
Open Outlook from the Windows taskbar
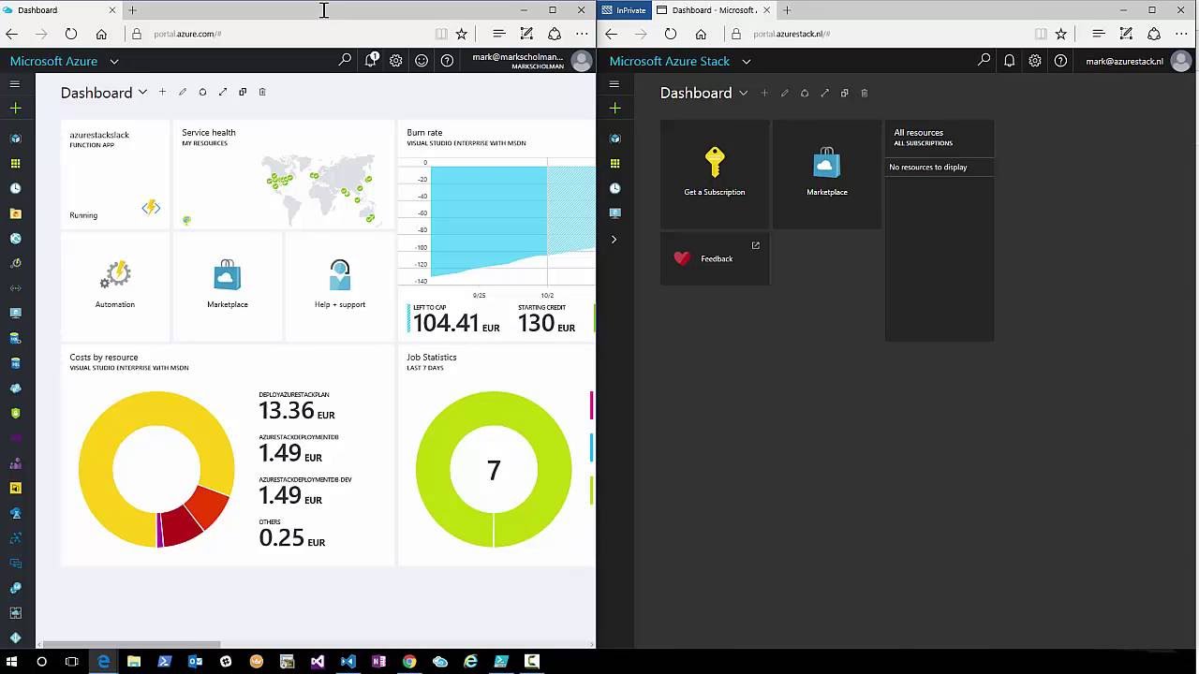coord(195,661)
